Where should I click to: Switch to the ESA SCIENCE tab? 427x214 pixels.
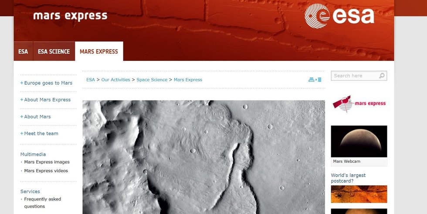(54, 51)
